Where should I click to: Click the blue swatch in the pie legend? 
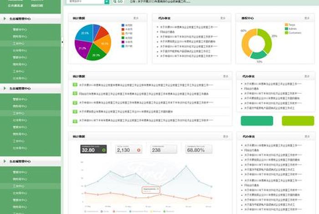click(x=123, y=25)
